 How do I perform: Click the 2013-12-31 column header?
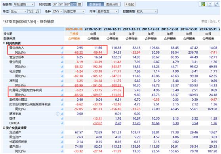[208, 29]
